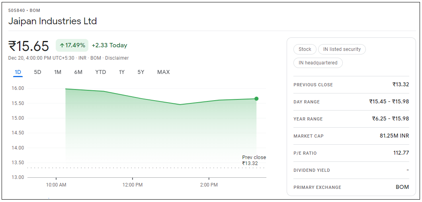Image resolution: width=422 pixels, height=202 pixels.
Task: Click the MARKET CAP label
Action: [309, 136]
